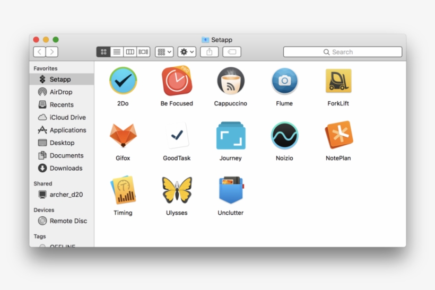This screenshot has width=435, height=290.
Task: Click the 'Cappuccino' file name label
Action: pos(231,103)
